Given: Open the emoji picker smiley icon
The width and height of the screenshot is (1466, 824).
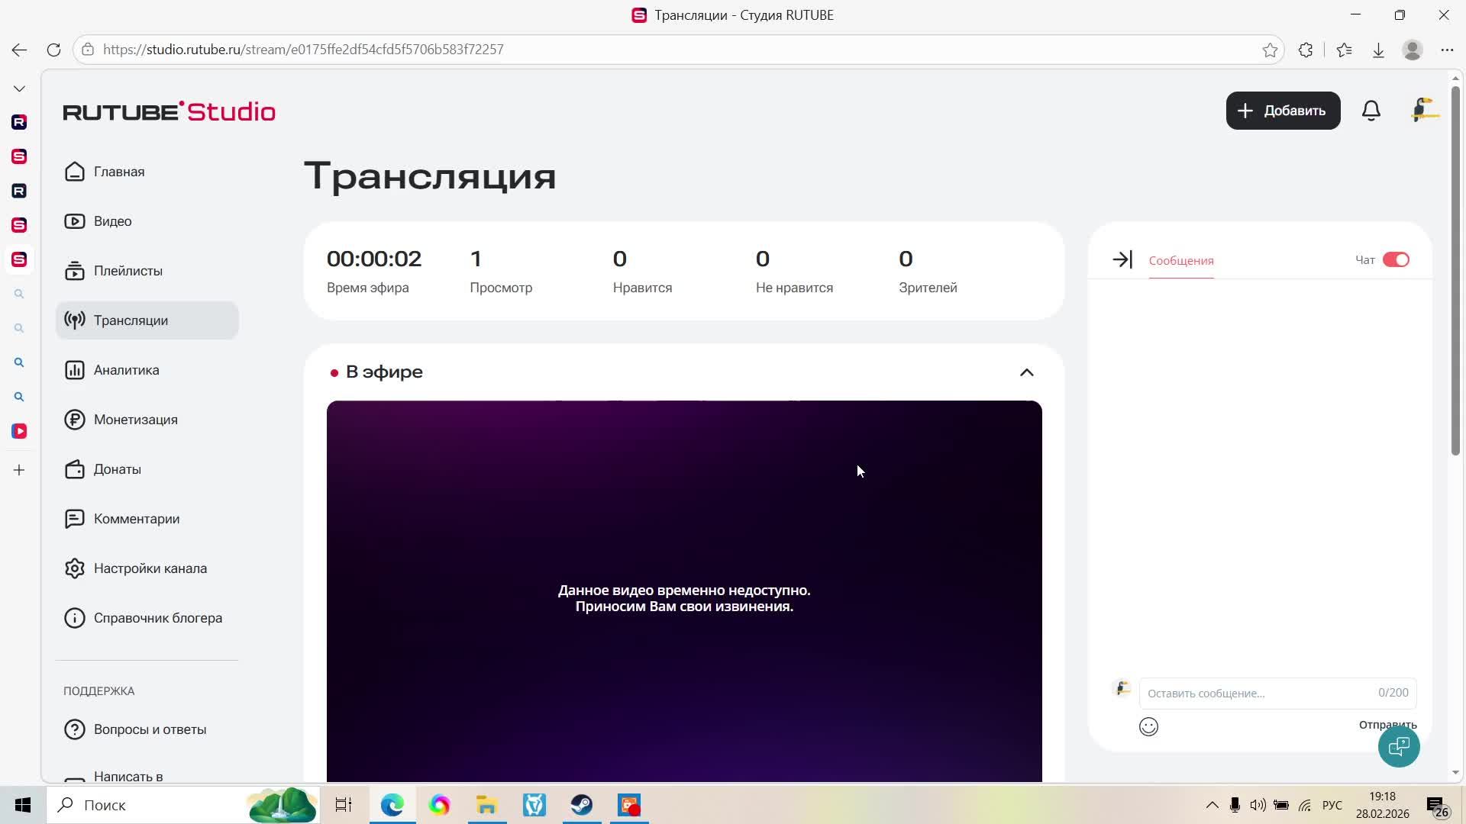Looking at the screenshot, I should click(1148, 726).
